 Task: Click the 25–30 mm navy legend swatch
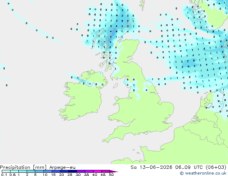pyautogui.click(x=72, y=171)
